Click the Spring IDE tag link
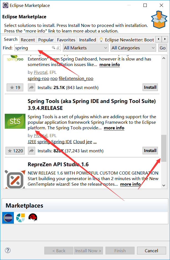The image size is (170, 260). click(x=61, y=142)
